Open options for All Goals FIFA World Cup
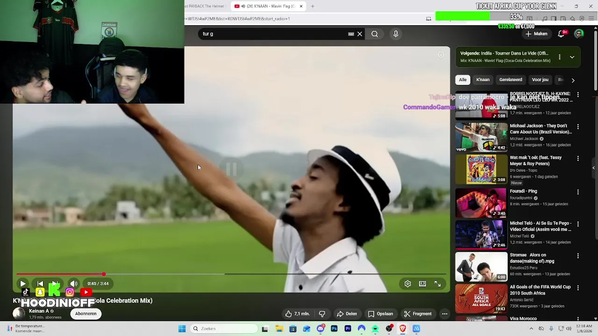The width and height of the screenshot is (598, 336). [578, 287]
